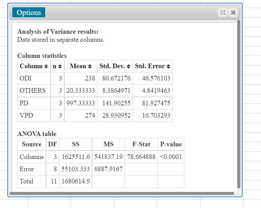Screen dimensions: 261x208
Task: Open the Options menu button
Action: point(29,12)
